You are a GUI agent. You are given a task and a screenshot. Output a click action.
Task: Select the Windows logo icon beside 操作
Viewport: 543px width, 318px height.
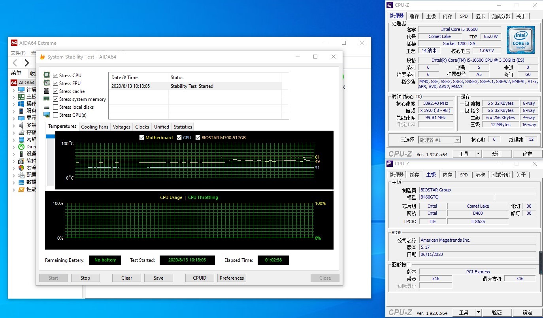pyautogui.click(x=21, y=104)
